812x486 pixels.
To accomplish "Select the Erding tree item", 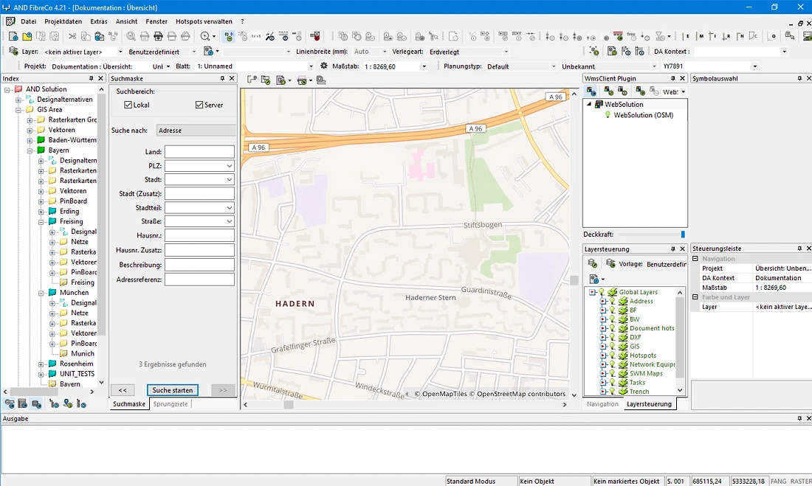I will pos(69,211).
